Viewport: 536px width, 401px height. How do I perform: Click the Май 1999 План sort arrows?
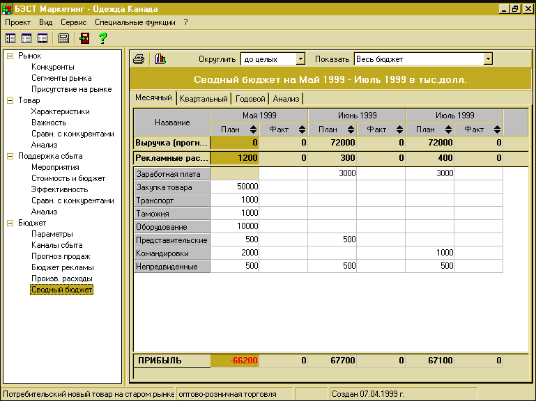click(x=253, y=129)
